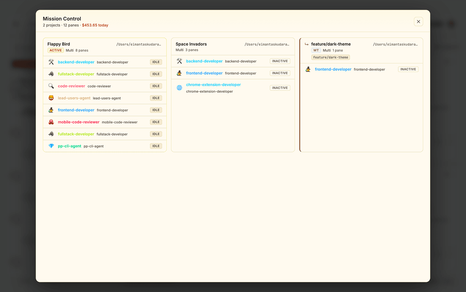Click the globe icon of chrome-extension-developer

(179, 88)
